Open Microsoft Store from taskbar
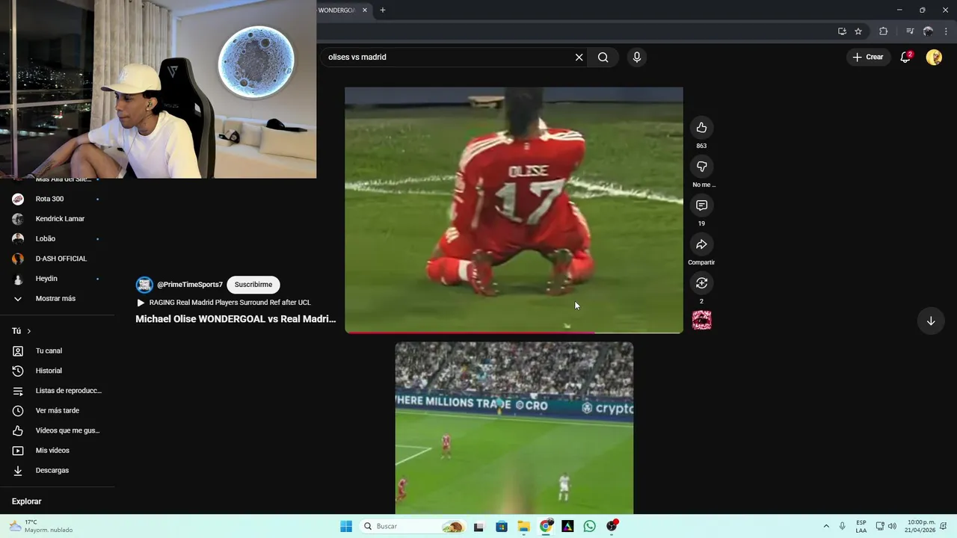The image size is (957, 538). tap(501, 526)
